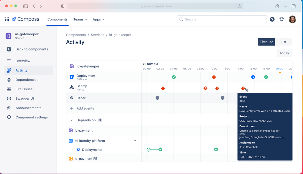
Task: Open Overview in the sidebar
Action: [28, 61]
